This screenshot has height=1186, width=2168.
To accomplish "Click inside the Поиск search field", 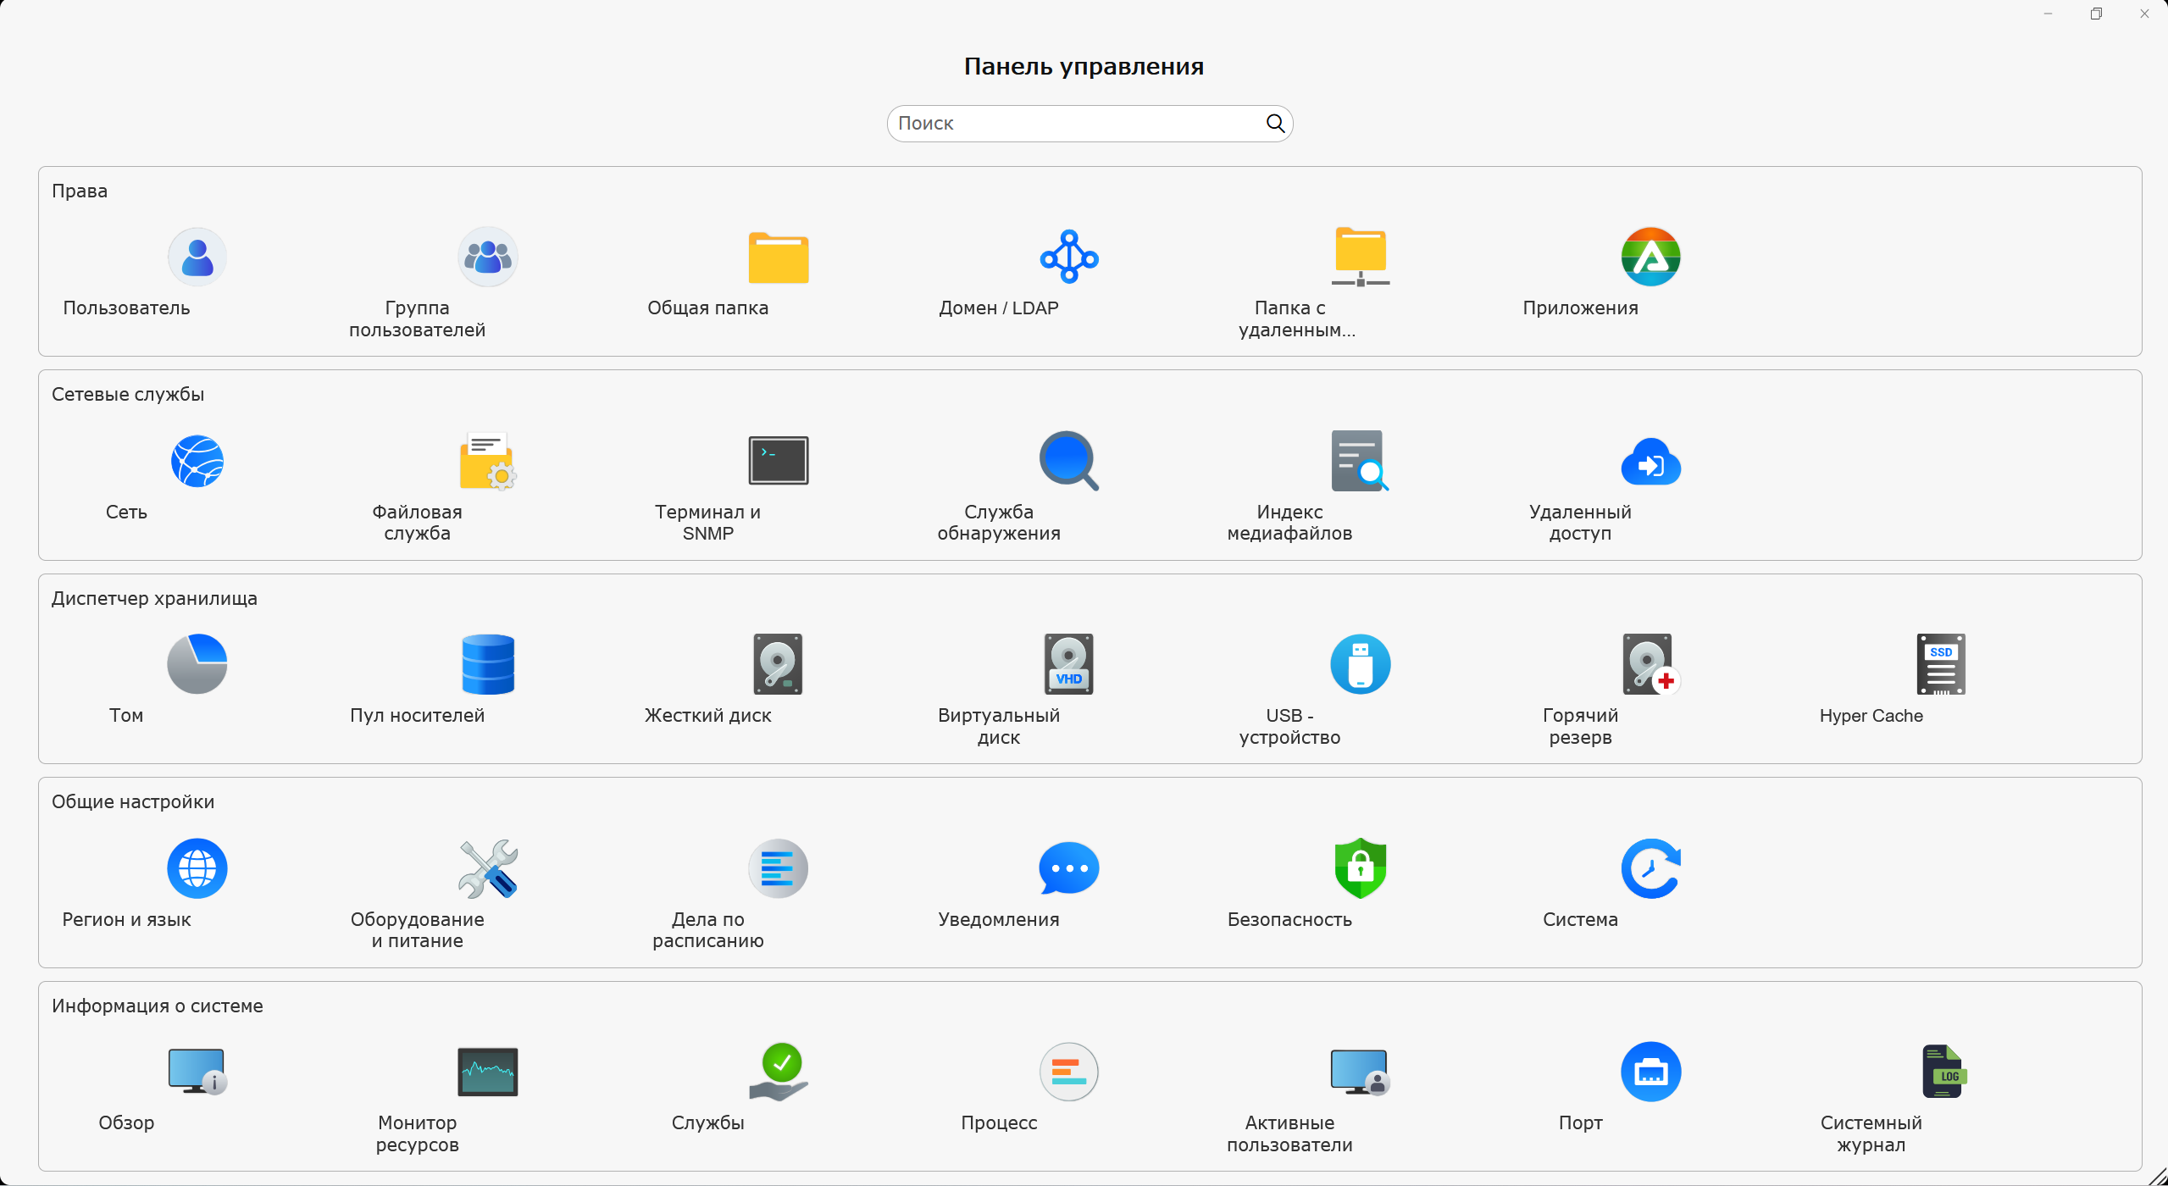I will point(1076,124).
